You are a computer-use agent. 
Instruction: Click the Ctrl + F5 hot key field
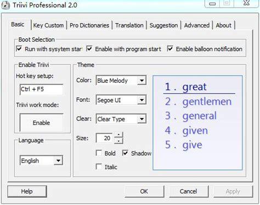[x=42, y=89]
